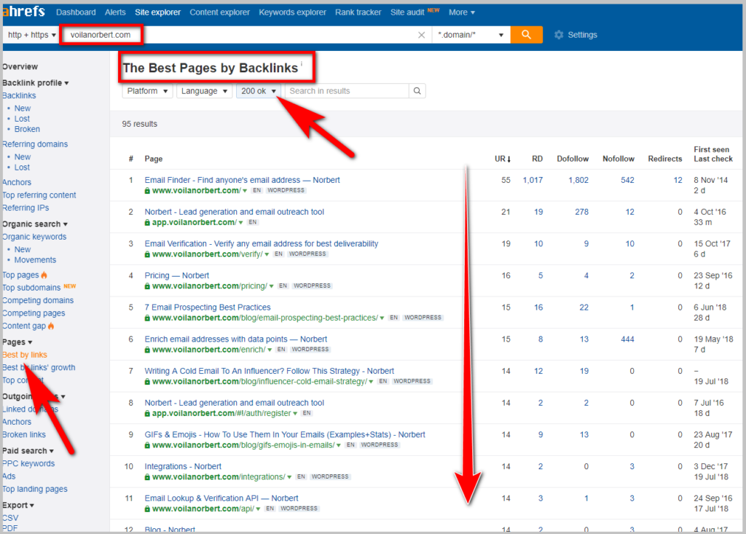The width and height of the screenshot is (746, 534).
Task: Open Top referring content in sidebar
Action: [x=39, y=195]
